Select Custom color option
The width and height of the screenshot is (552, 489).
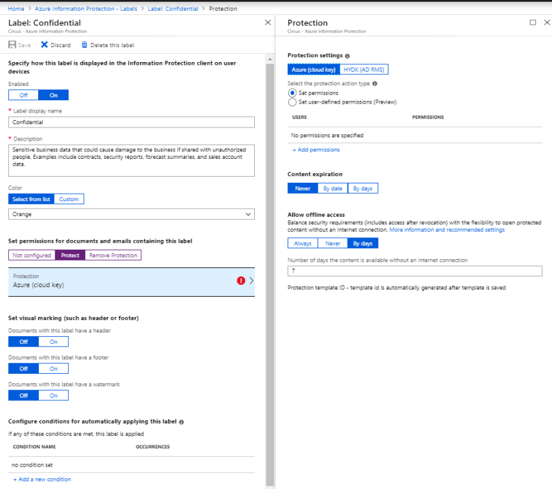69,199
